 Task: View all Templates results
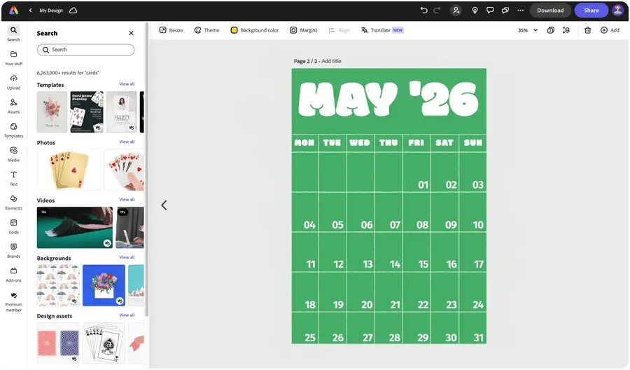[x=127, y=84]
